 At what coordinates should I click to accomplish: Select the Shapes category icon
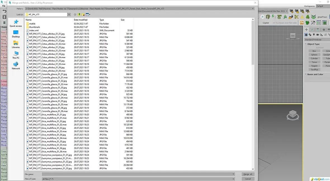pyautogui.click(x=310, y=35)
